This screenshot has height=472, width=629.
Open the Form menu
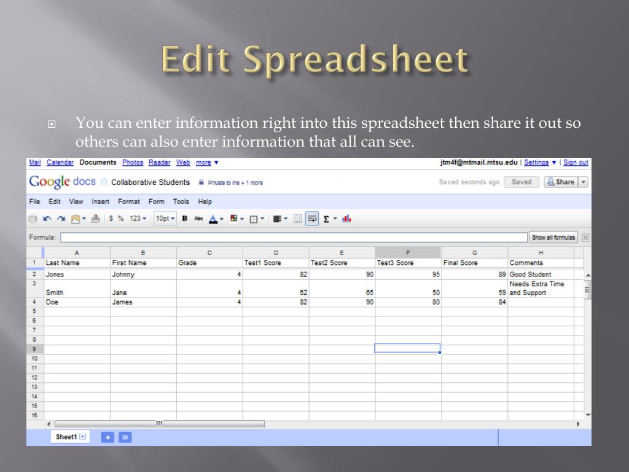coord(157,202)
